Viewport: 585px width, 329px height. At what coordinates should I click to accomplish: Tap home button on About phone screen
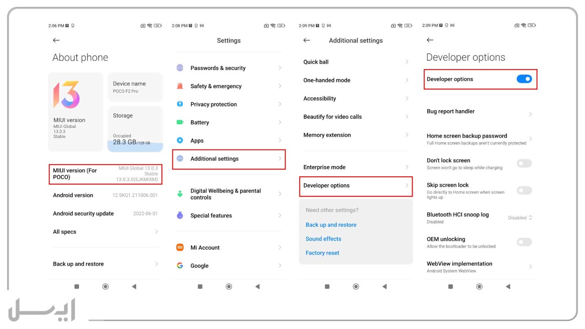tap(106, 287)
